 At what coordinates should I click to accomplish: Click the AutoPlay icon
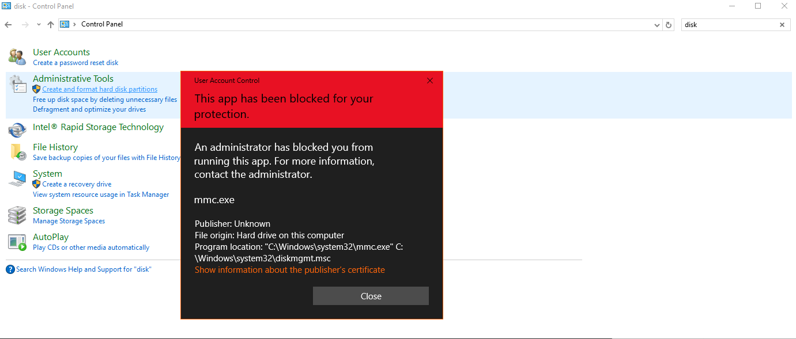pyautogui.click(x=17, y=242)
